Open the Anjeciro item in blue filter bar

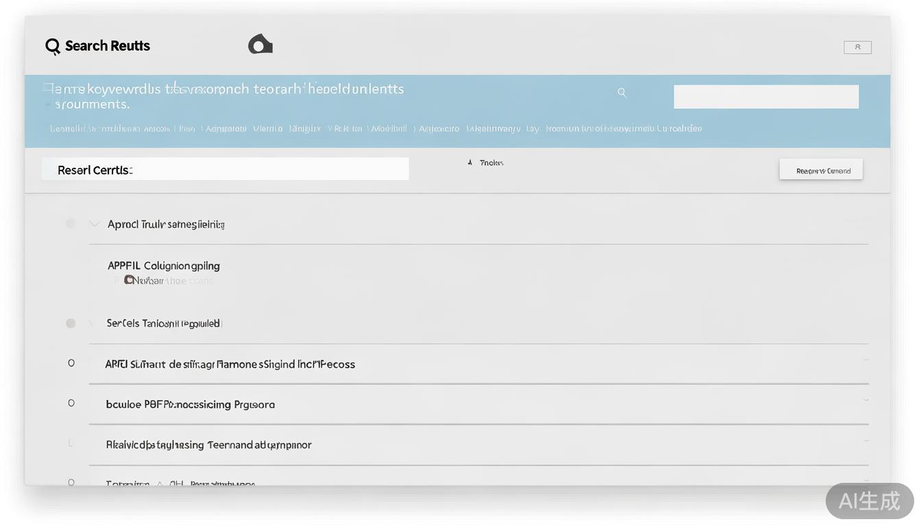tap(439, 129)
